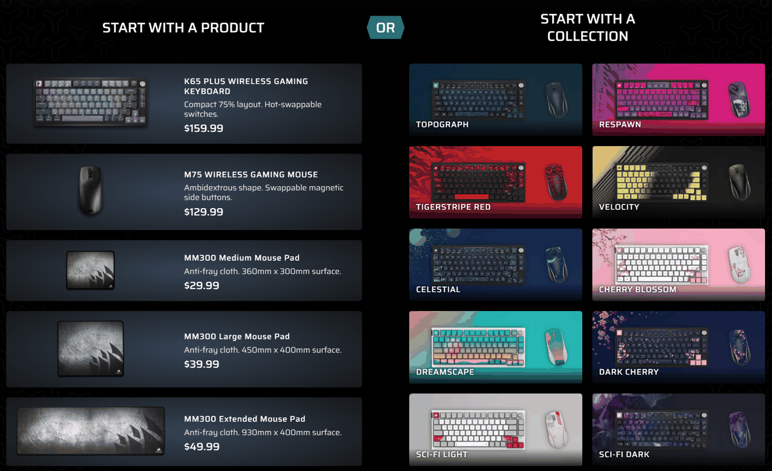772x471 pixels.
Task: Choose the MM300 Medium Mouse Pad product
Action: [x=184, y=270]
